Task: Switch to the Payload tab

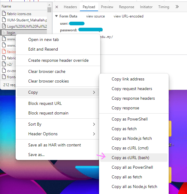Action: click(x=89, y=7)
